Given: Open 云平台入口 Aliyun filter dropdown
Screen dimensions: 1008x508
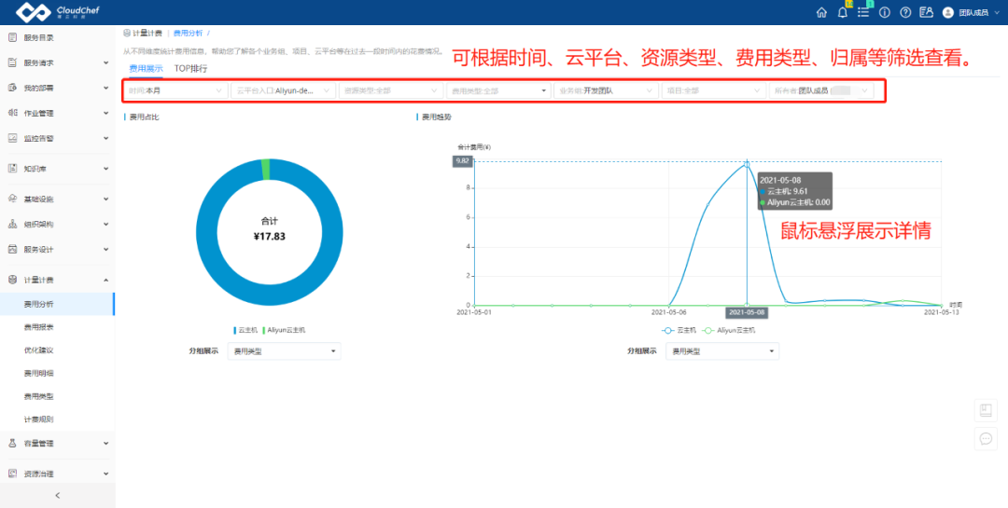Looking at the screenshot, I should [x=283, y=90].
